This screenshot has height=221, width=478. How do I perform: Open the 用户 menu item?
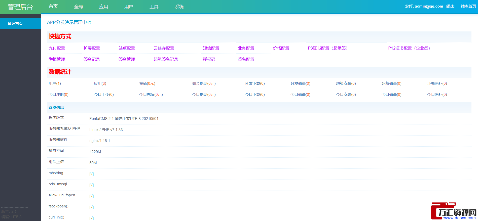pyautogui.click(x=129, y=7)
